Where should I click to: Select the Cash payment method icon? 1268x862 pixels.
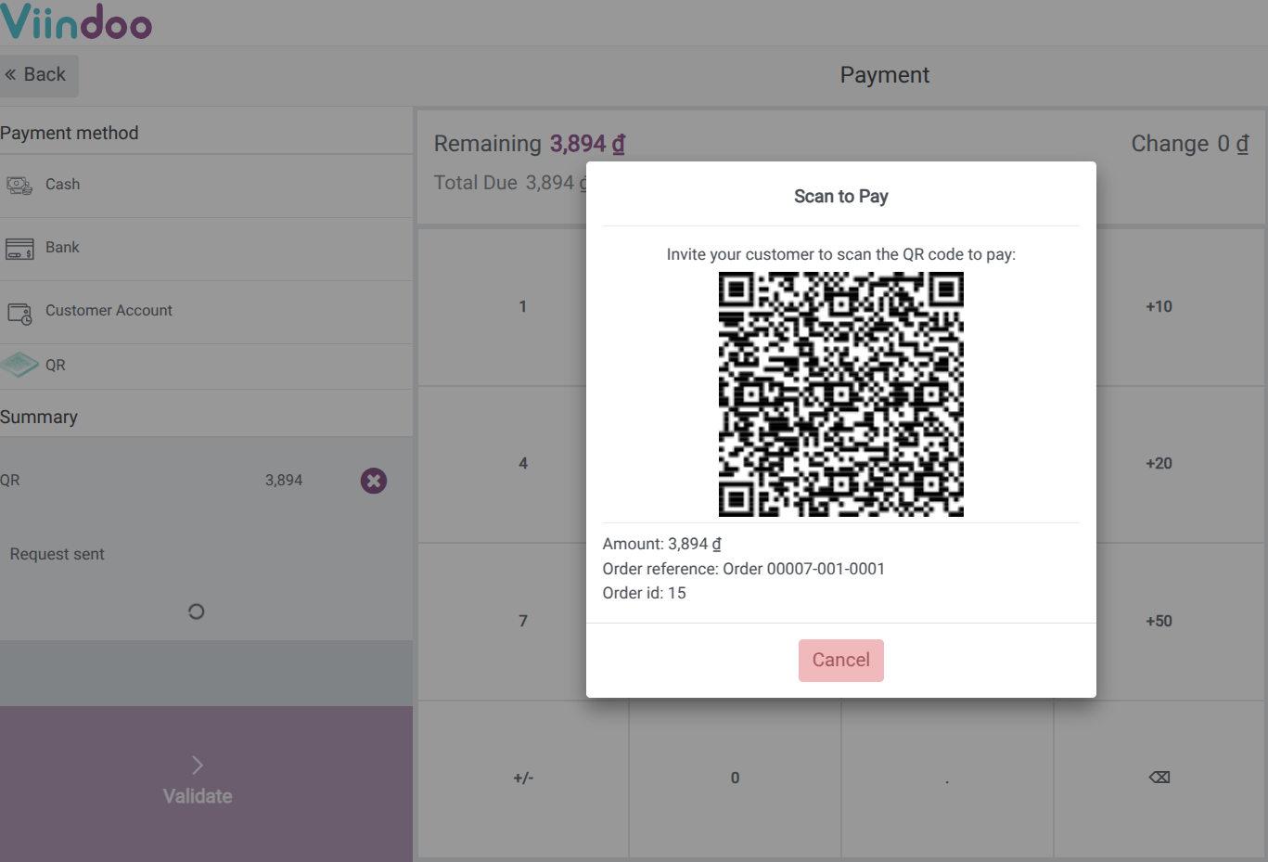(19, 184)
